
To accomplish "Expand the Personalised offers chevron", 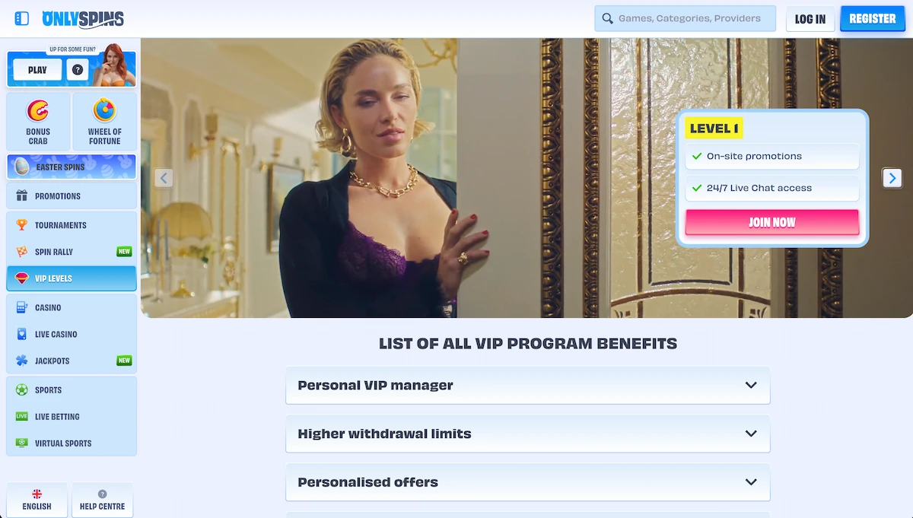I will point(751,482).
